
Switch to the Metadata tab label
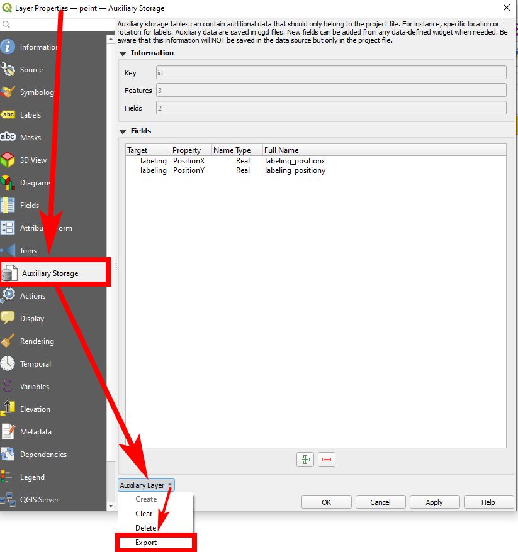click(x=36, y=431)
